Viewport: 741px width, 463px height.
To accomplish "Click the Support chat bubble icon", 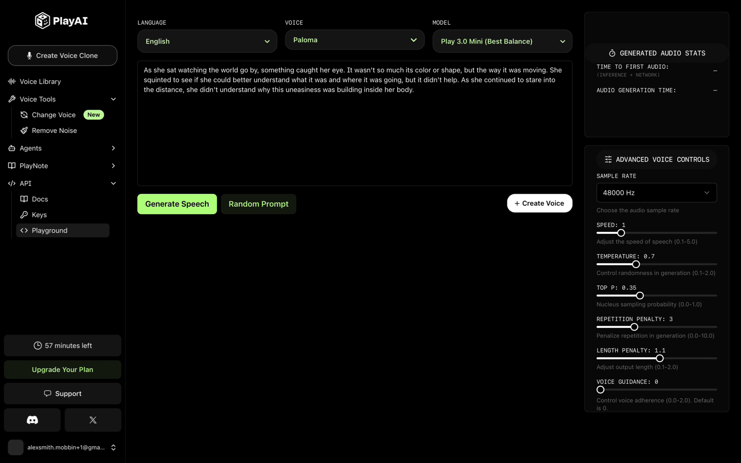I will point(47,394).
